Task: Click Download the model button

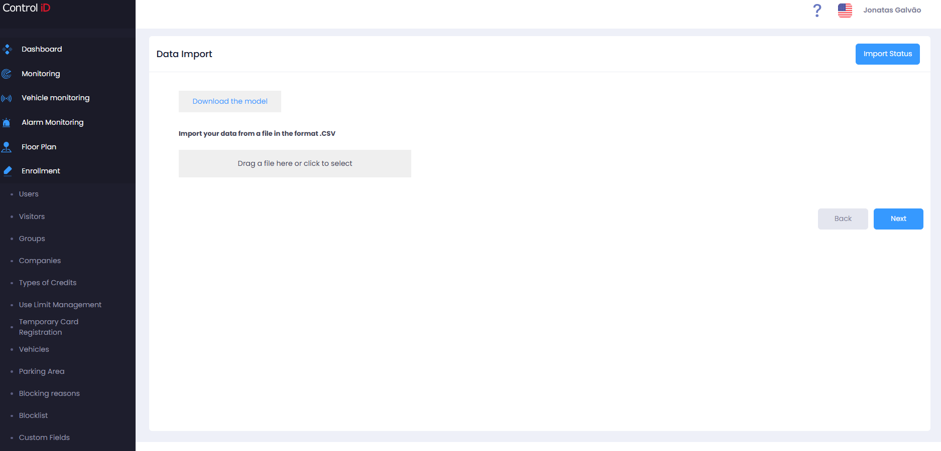Action: coord(230,101)
